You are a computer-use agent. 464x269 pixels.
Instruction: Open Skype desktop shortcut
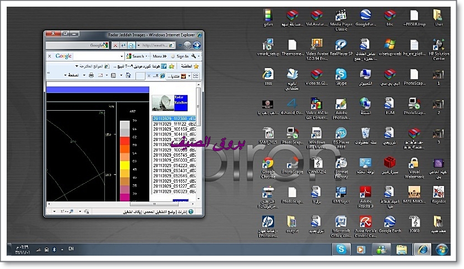pos(341,77)
